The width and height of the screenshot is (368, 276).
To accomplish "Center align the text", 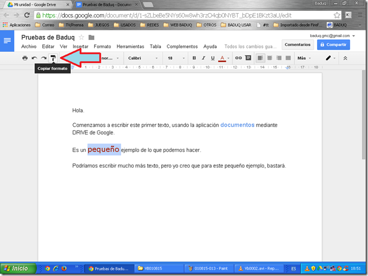I will 270,58.
